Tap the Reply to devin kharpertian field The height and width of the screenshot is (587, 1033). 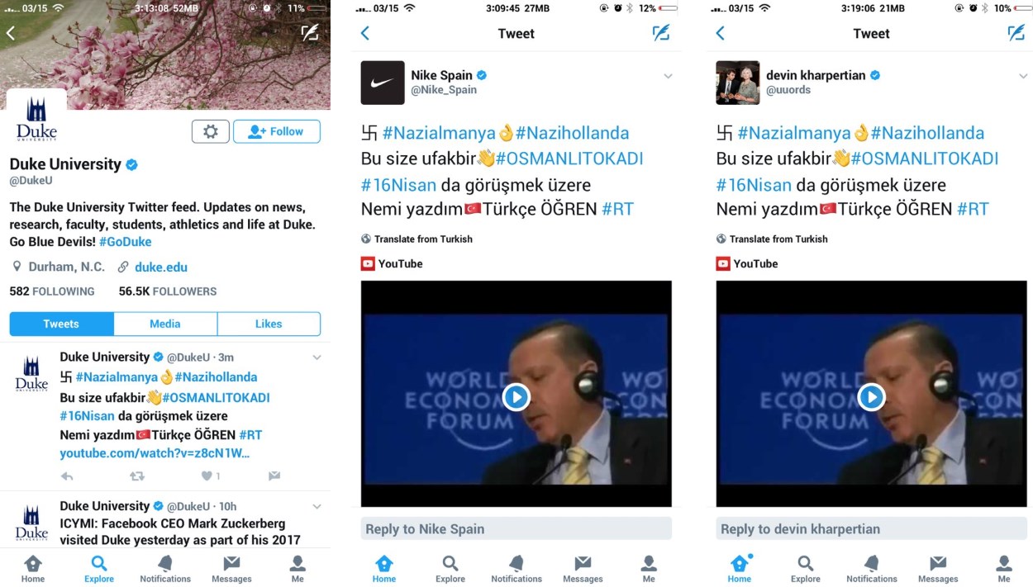tap(872, 529)
